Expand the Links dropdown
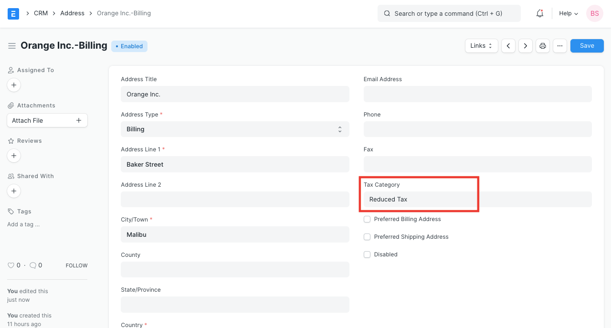Viewport: 611px width, 328px height. coord(481,46)
